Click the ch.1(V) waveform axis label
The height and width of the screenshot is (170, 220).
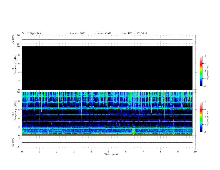13,39
